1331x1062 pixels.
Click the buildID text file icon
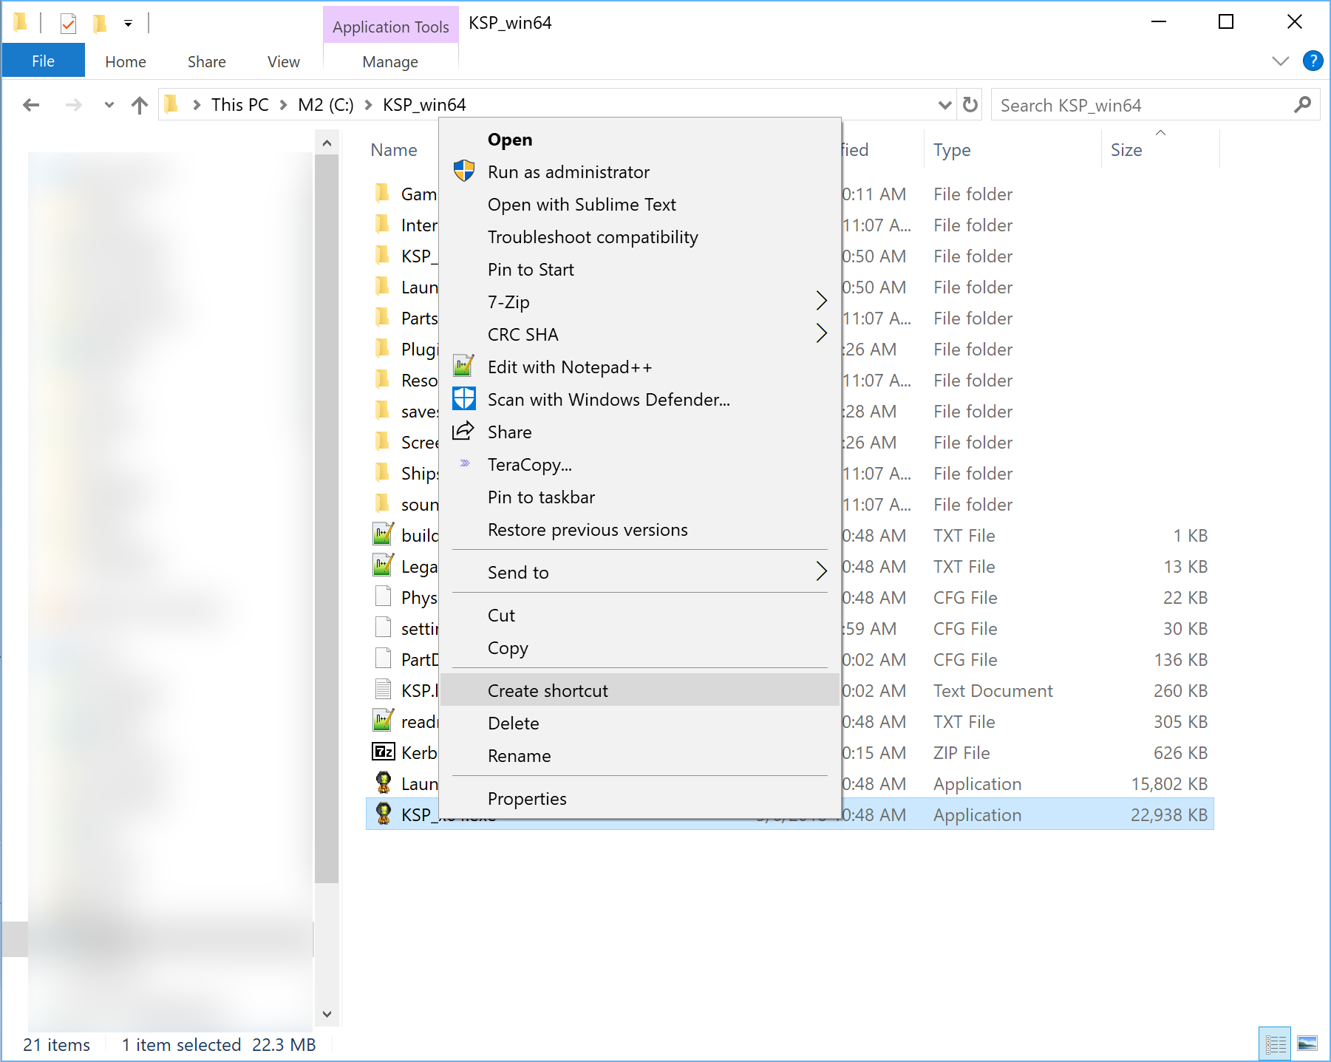pos(383,534)
